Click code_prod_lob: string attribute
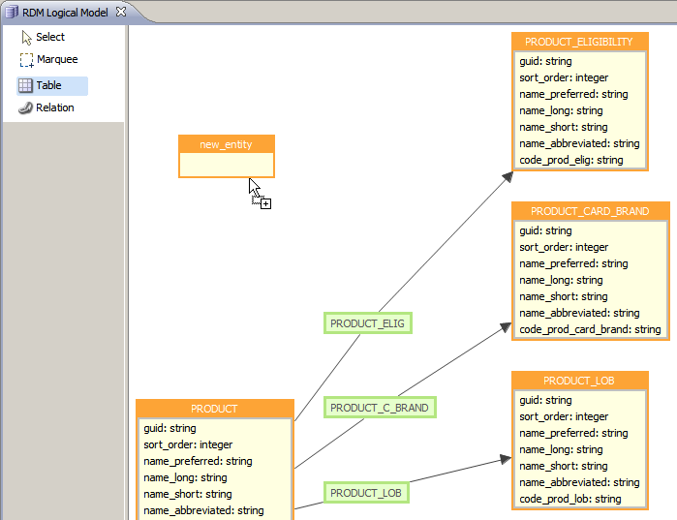 click(x=569, y=499)
